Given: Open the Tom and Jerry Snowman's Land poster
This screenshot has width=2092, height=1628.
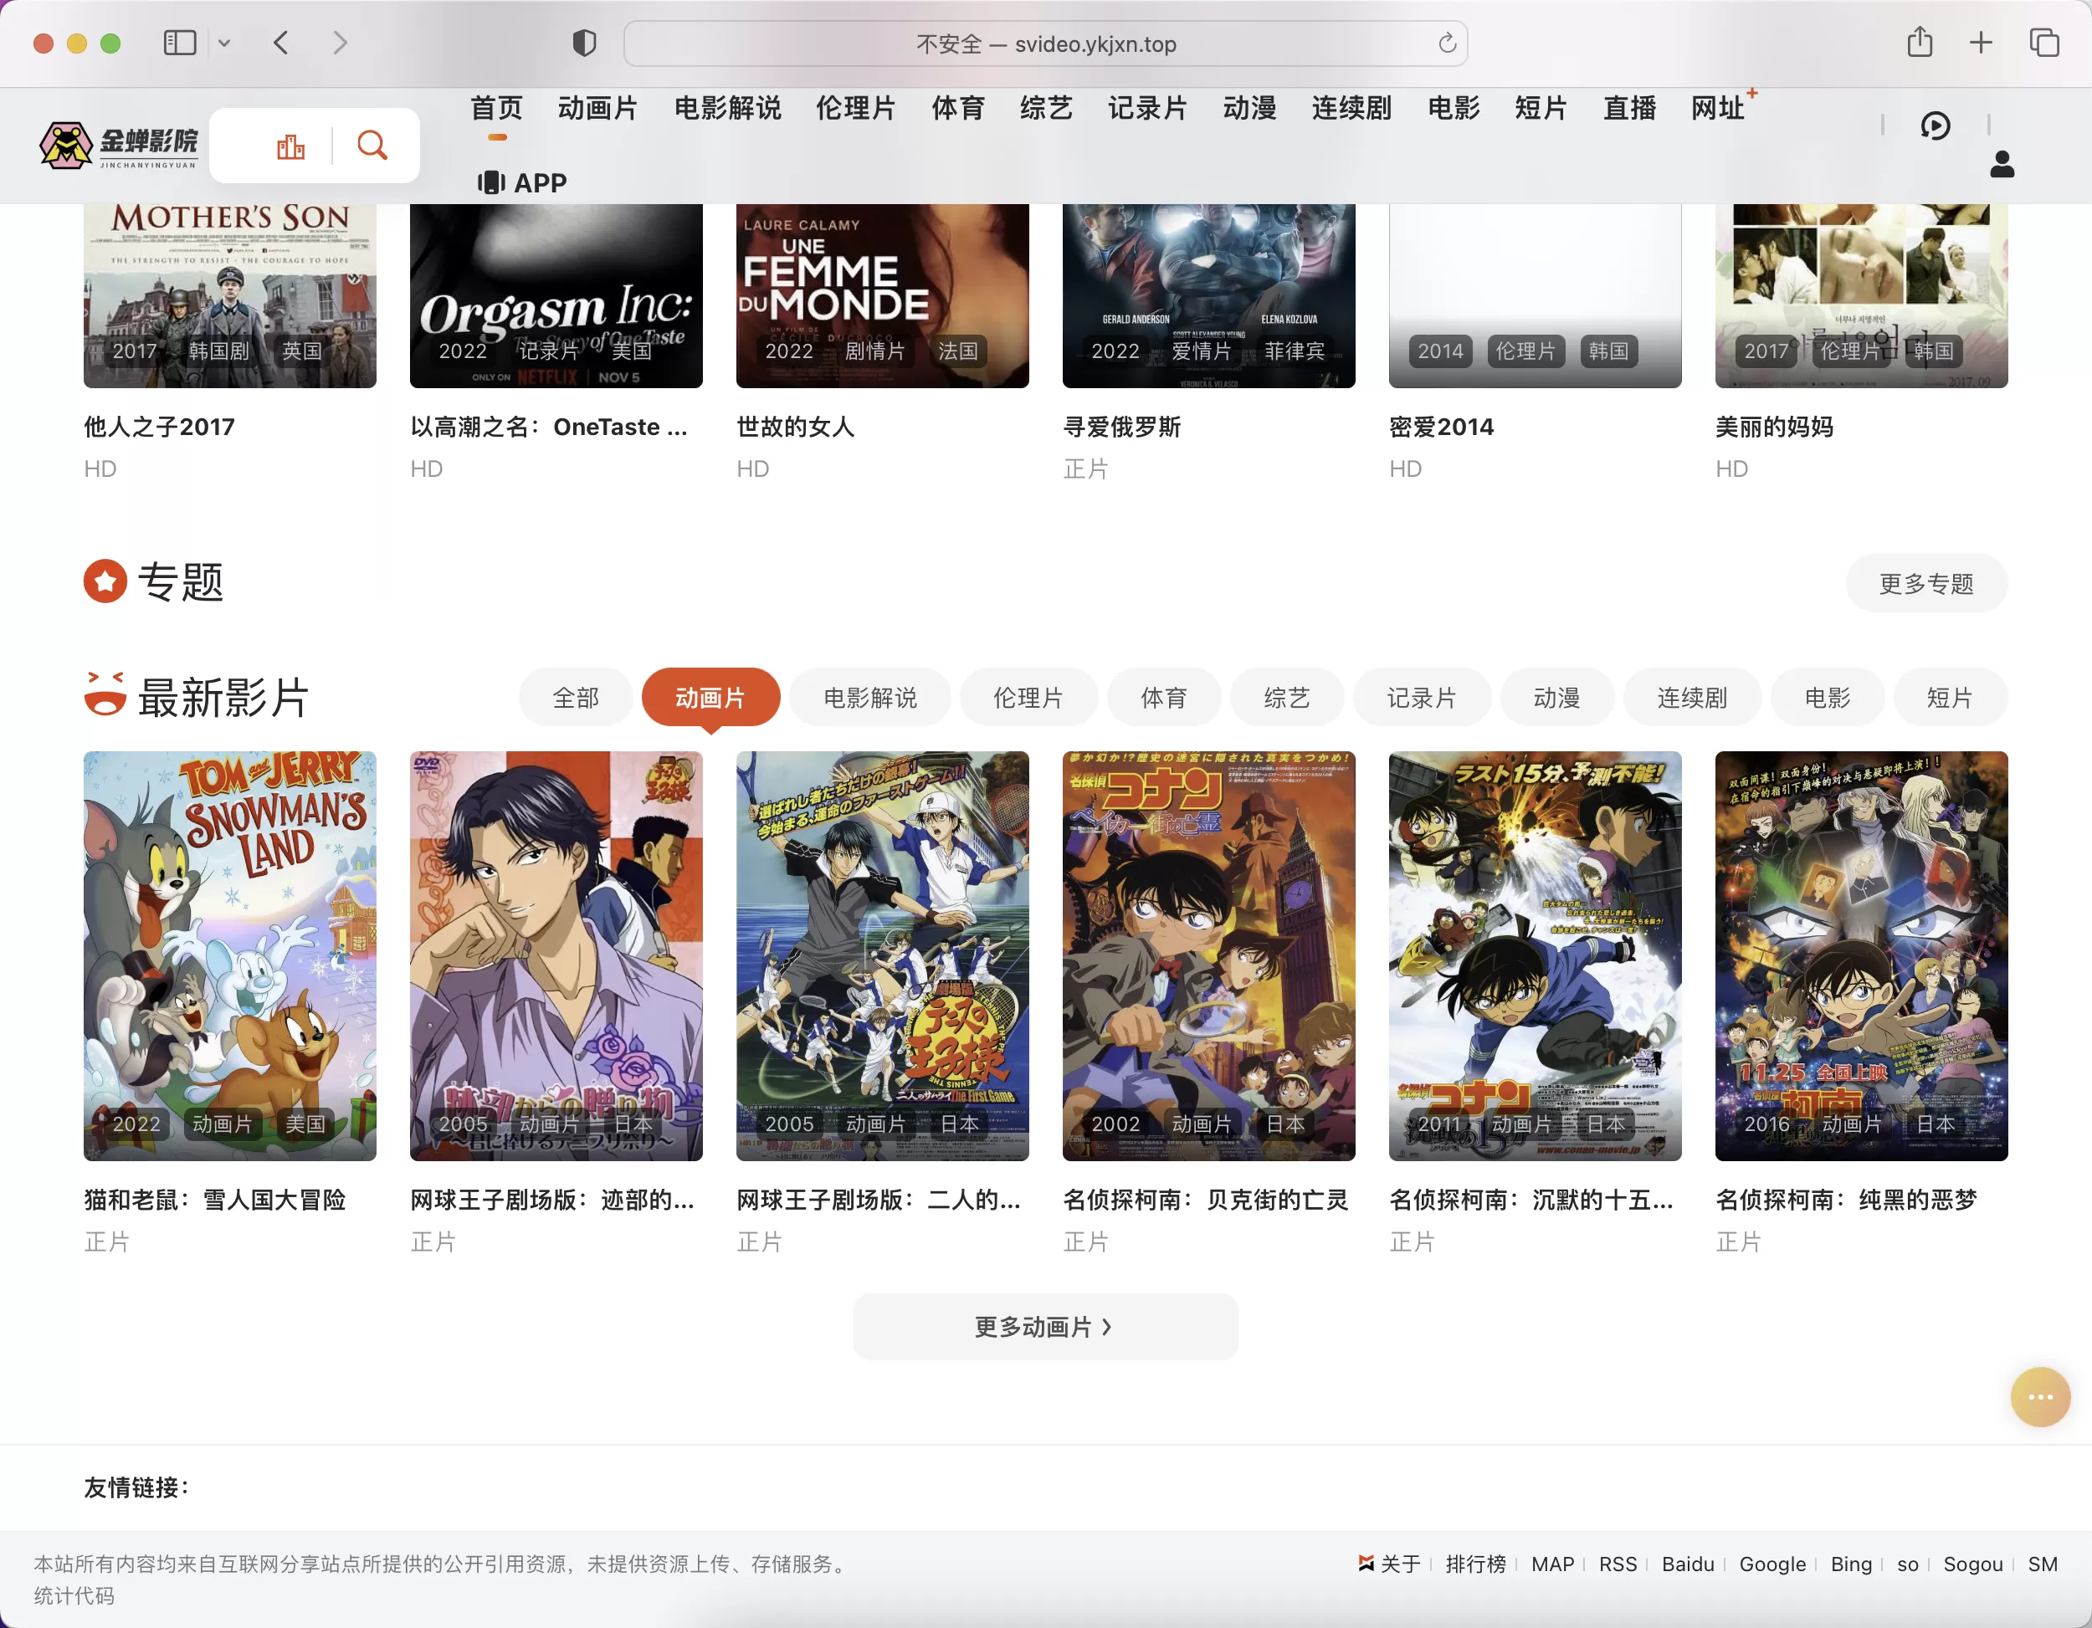Looking at the screenshot, I should [230, 955].
